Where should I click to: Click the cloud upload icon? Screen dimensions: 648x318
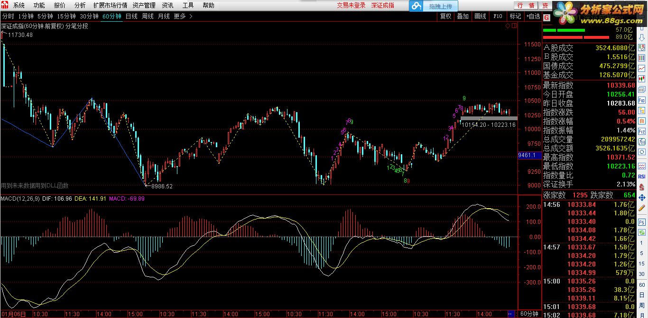(x=417, y=6)
